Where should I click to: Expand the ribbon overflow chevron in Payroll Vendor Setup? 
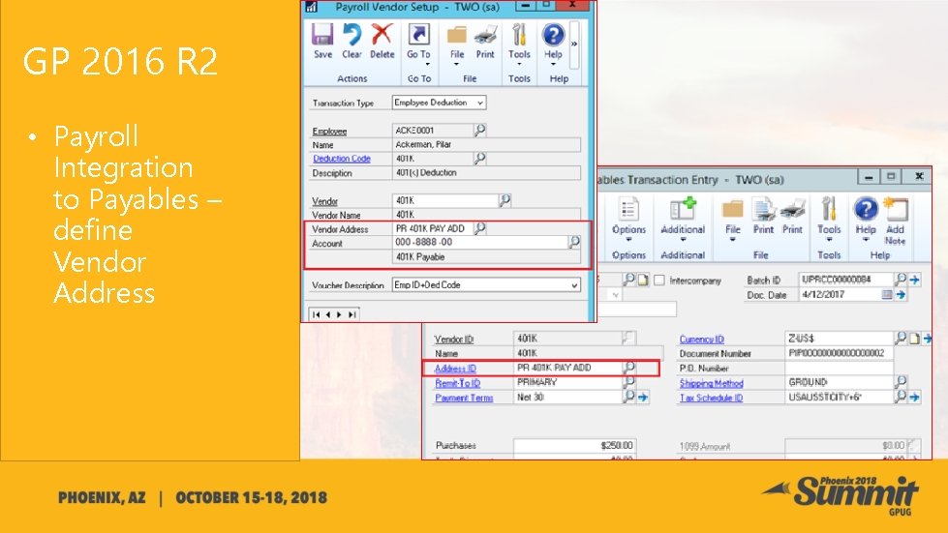574,44
